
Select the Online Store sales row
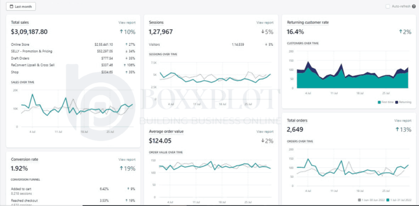pos(73,45)
